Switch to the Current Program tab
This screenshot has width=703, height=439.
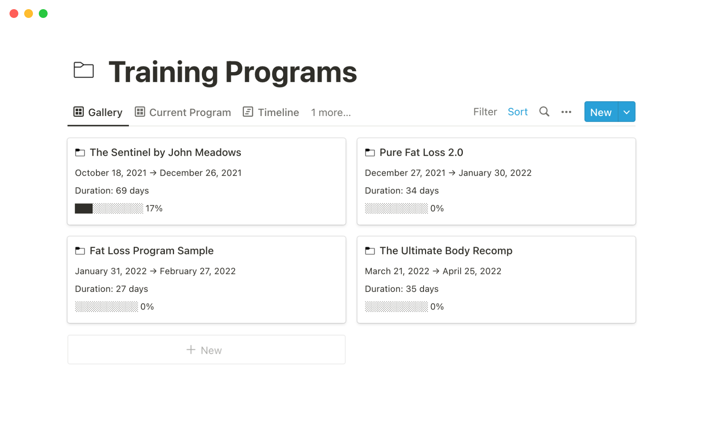(x=190, y=112)
